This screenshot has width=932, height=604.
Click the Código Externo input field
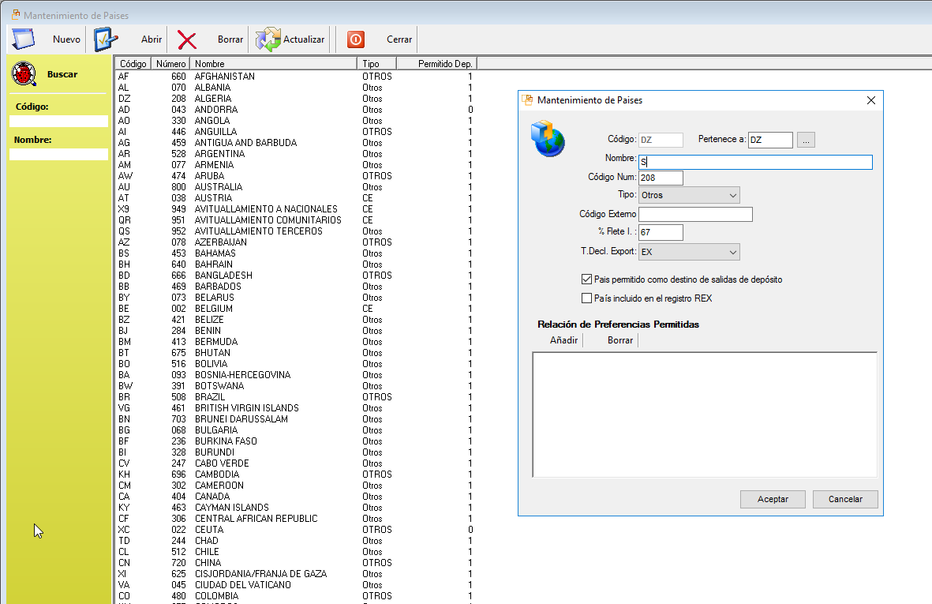(x=695, y=214)
